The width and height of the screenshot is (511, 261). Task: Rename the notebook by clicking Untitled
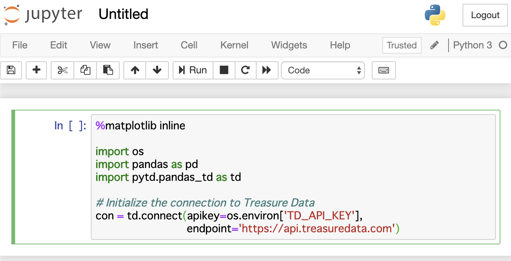coord(123,14)
